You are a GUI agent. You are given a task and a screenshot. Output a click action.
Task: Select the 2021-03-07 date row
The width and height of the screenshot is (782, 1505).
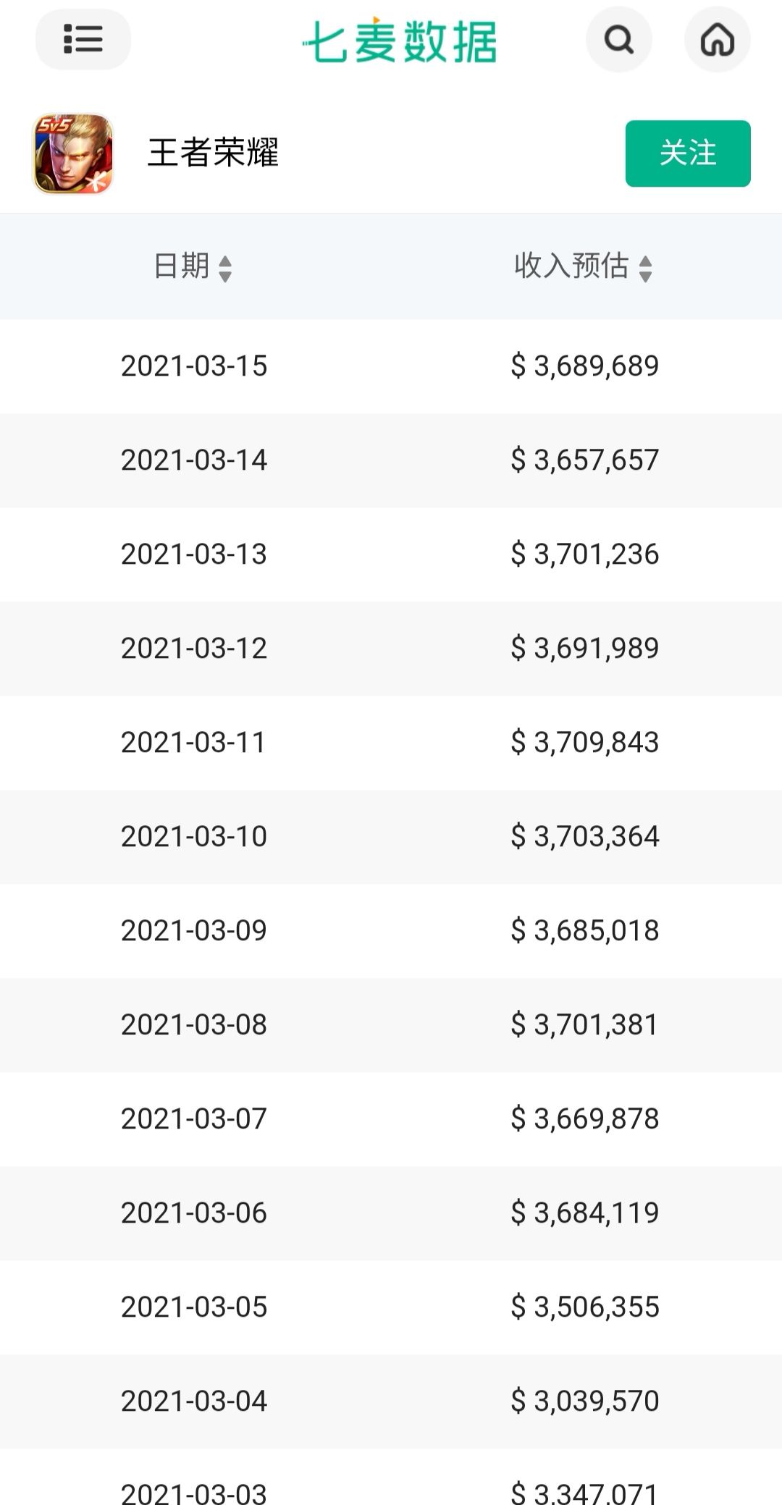(x=194, y=1119)
